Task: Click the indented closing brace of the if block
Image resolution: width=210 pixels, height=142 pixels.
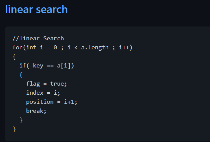Action: click(x=21, y=120)
